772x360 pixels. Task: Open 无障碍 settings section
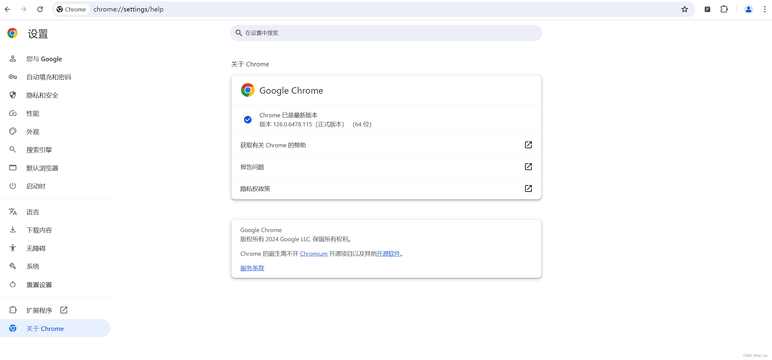[x=55, y=248]
